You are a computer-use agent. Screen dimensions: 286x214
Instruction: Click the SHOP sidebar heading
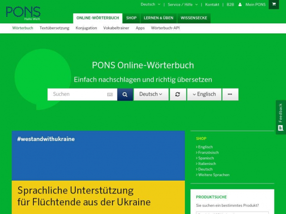point(201,138)
